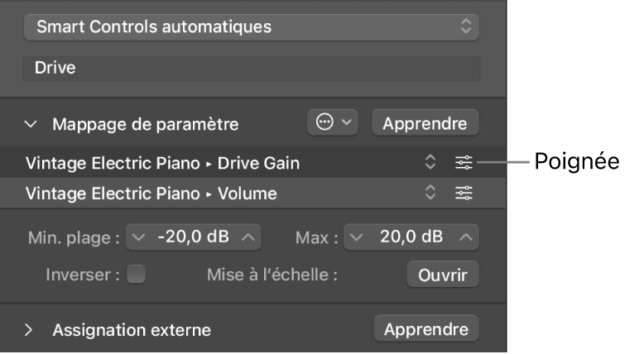Click Apprendre next to Assignation externe
The height and width of the screenshot is (354, 625).
[426, 329]
